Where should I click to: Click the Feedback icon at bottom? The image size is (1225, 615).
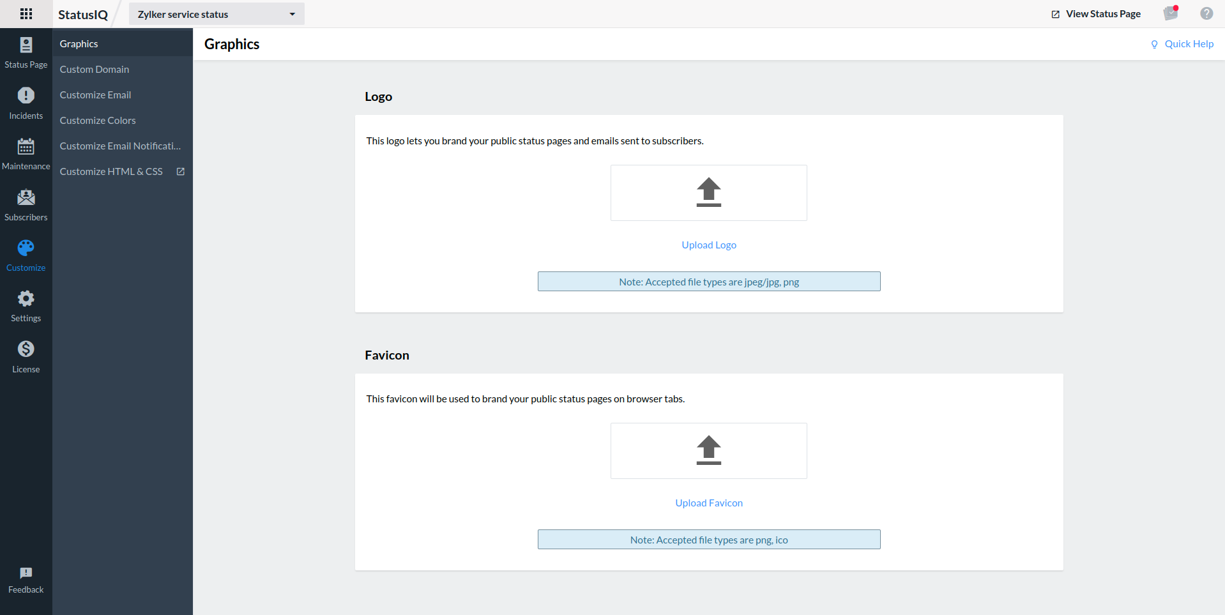coord(26,573)
